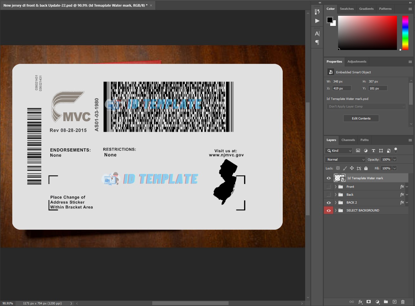Open the Opacity slider dropdown arrow
The height and width of the screenshot is (306, 415).
pyautogui.click(x=394, y=160)
